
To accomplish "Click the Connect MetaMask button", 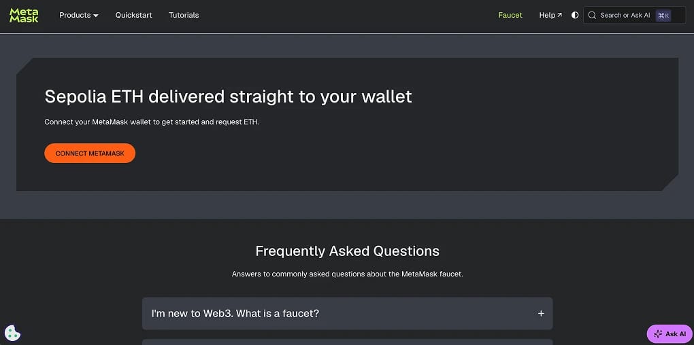I will click(x=90, y=153).
